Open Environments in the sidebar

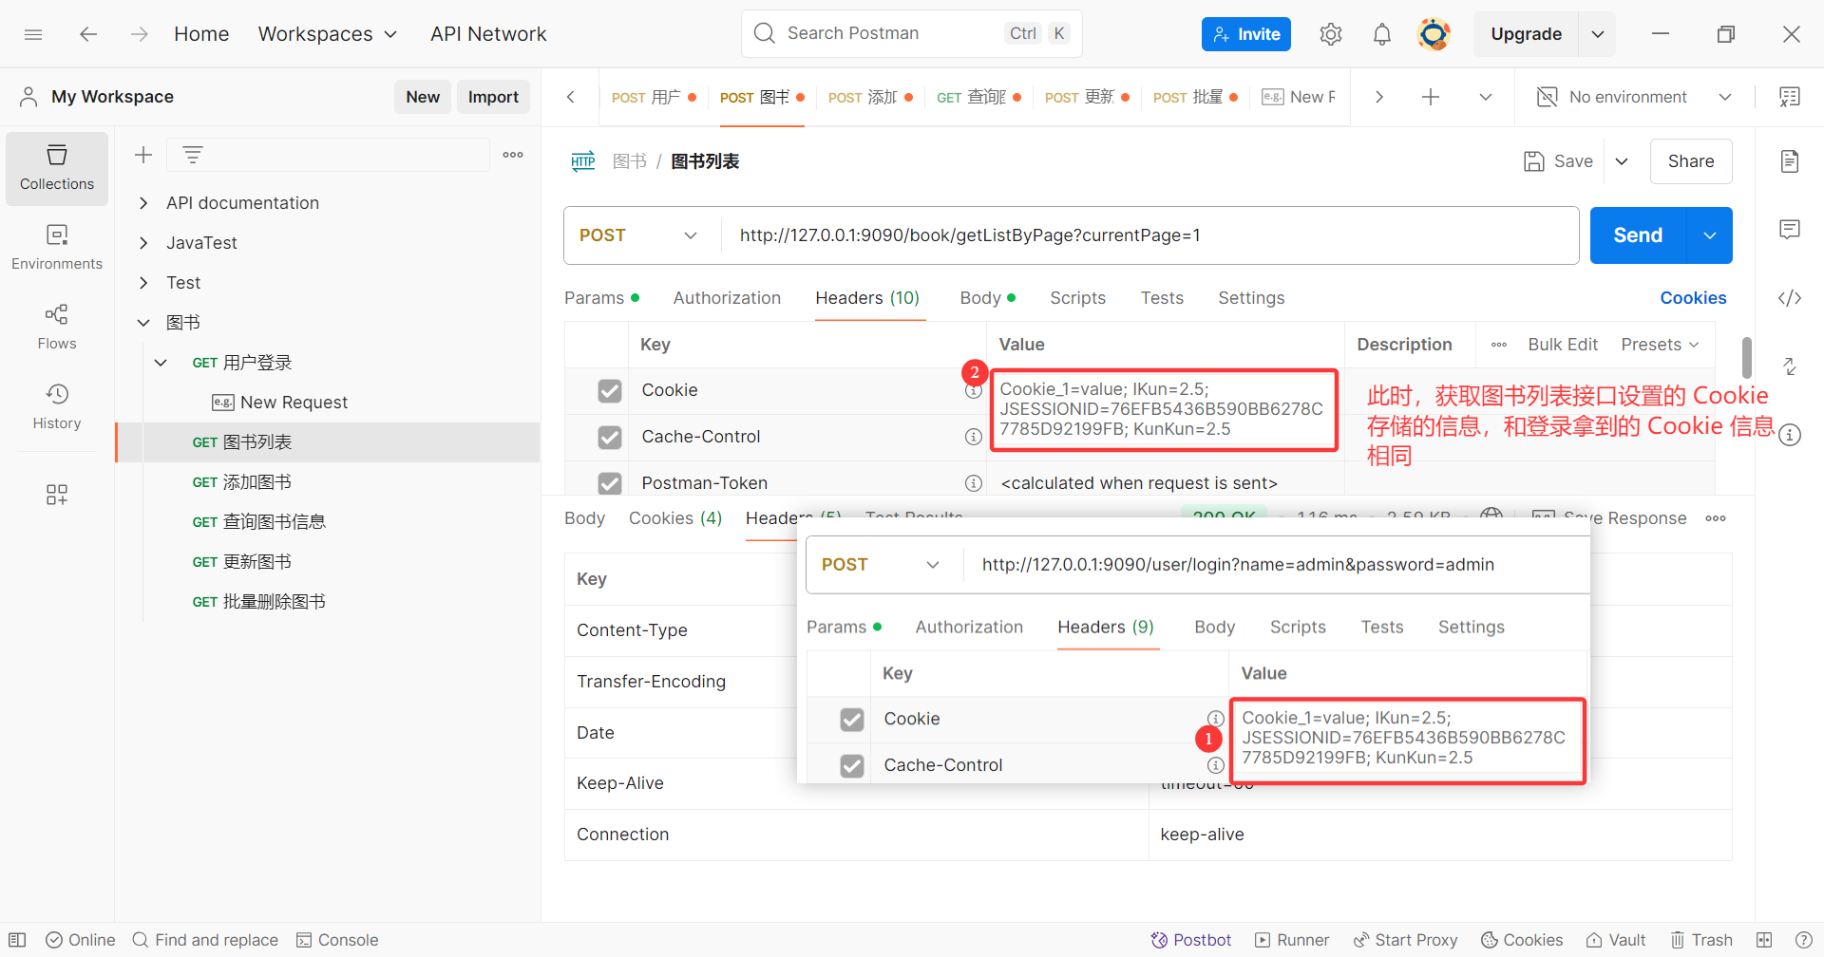[57, 248]
